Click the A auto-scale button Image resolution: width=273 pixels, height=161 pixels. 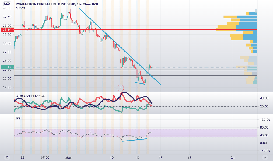coord(265,157)
